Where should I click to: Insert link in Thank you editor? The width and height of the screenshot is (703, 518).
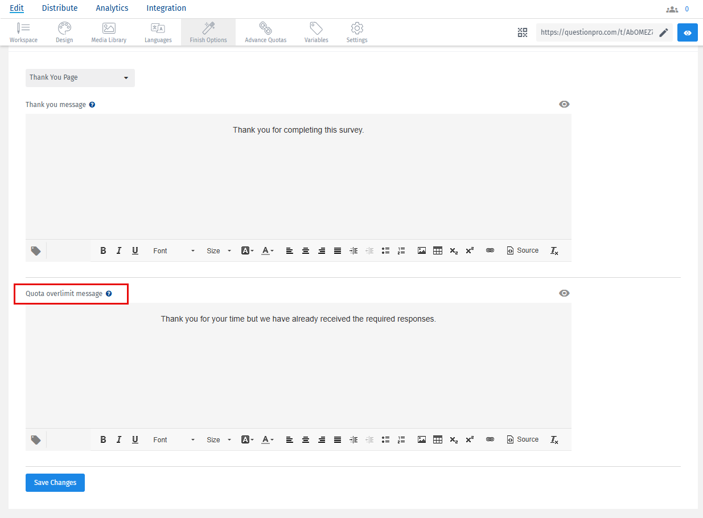[490, 250]
